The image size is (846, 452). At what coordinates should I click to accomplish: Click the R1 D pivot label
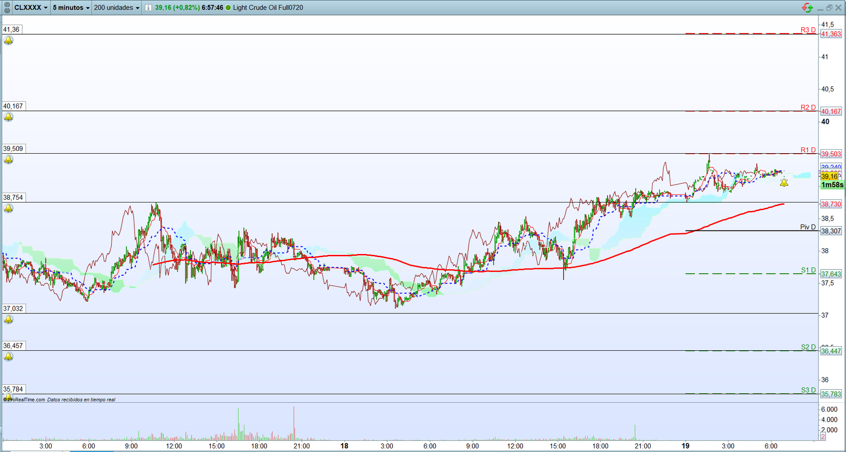pyautogui.click(x=808, y=150)
